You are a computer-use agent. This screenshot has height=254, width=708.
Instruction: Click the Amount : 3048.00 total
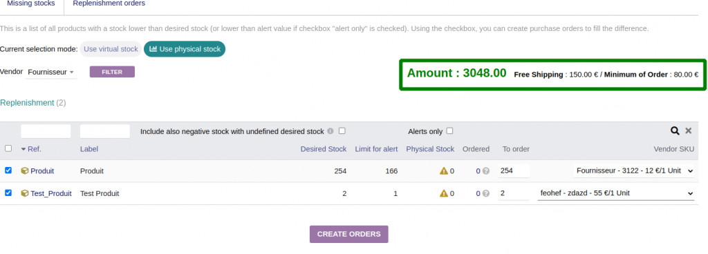(x=456, y=73)
